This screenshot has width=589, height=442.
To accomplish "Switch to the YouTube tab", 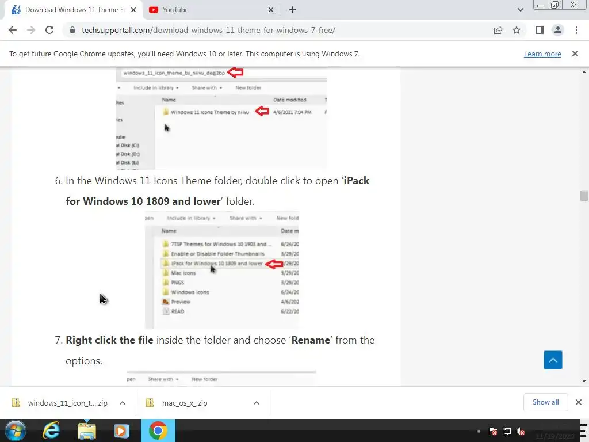I will pos(211,10).
